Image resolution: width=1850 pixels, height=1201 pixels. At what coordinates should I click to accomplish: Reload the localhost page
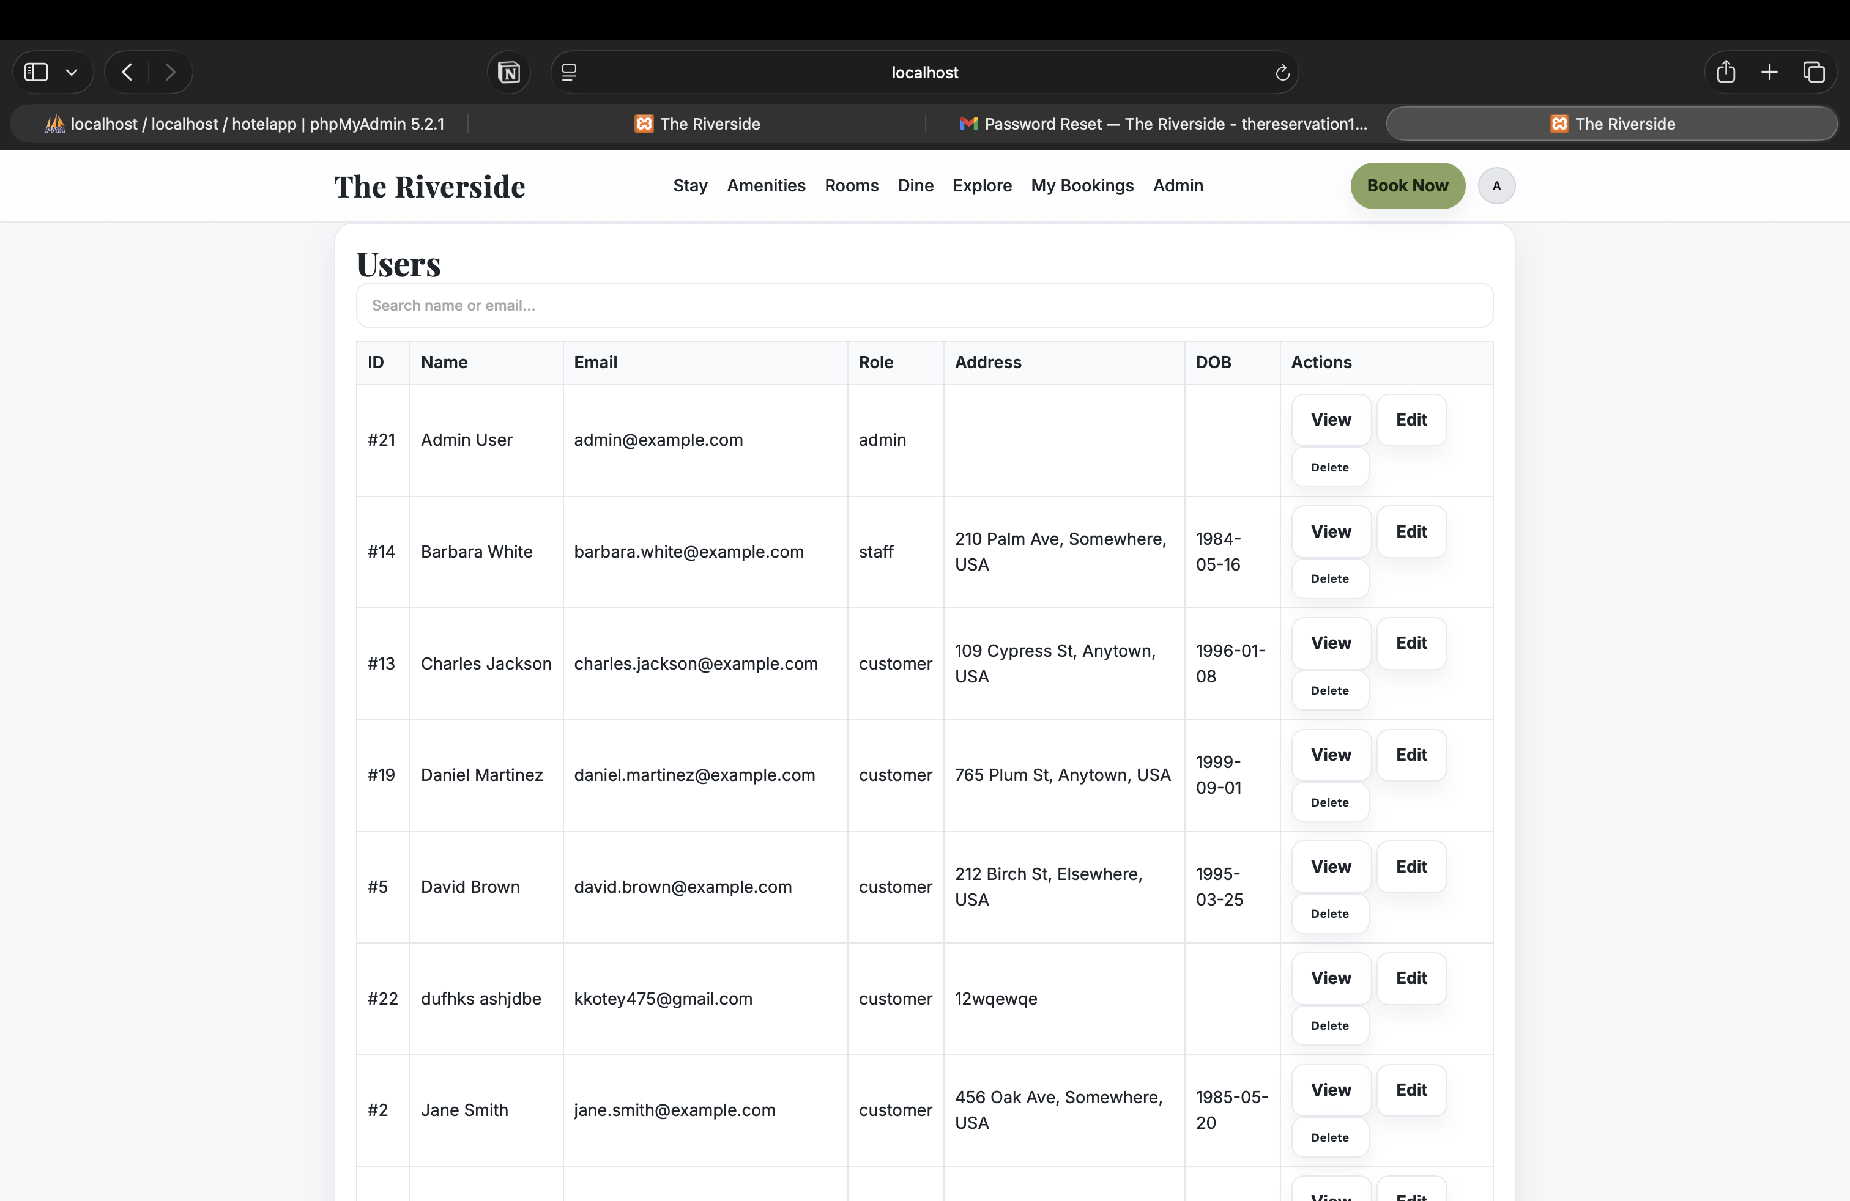[1282, 72]
